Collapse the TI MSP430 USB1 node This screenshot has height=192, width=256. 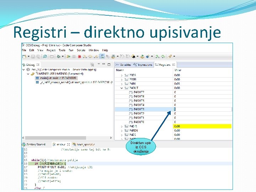28,74
